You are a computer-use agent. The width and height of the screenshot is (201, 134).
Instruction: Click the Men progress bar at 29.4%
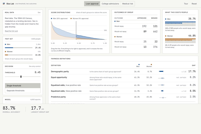[19, 48]
